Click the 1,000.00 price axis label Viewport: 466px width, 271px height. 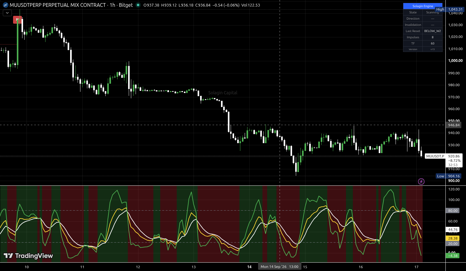(x=455, y=61)
